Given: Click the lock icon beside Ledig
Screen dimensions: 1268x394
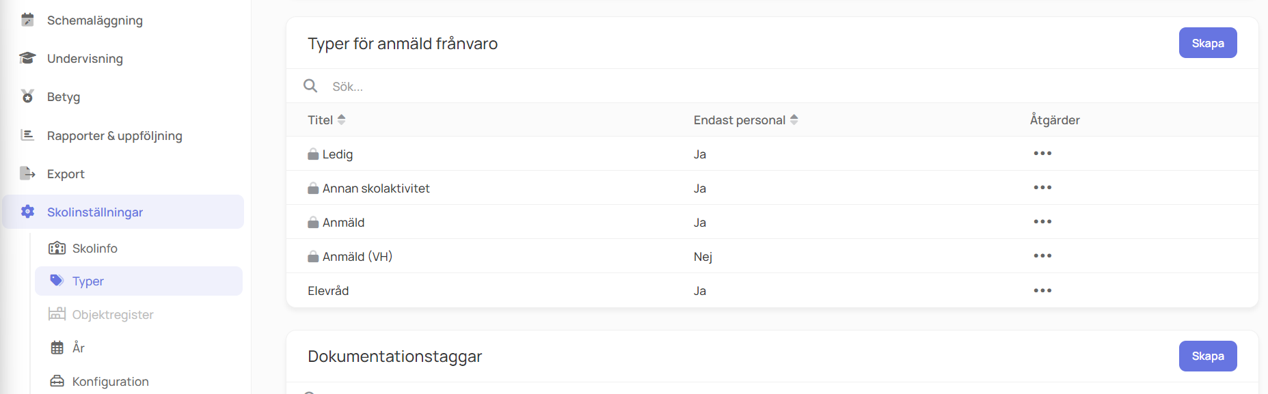Looking at the screenshot, I should coord(313,154).
